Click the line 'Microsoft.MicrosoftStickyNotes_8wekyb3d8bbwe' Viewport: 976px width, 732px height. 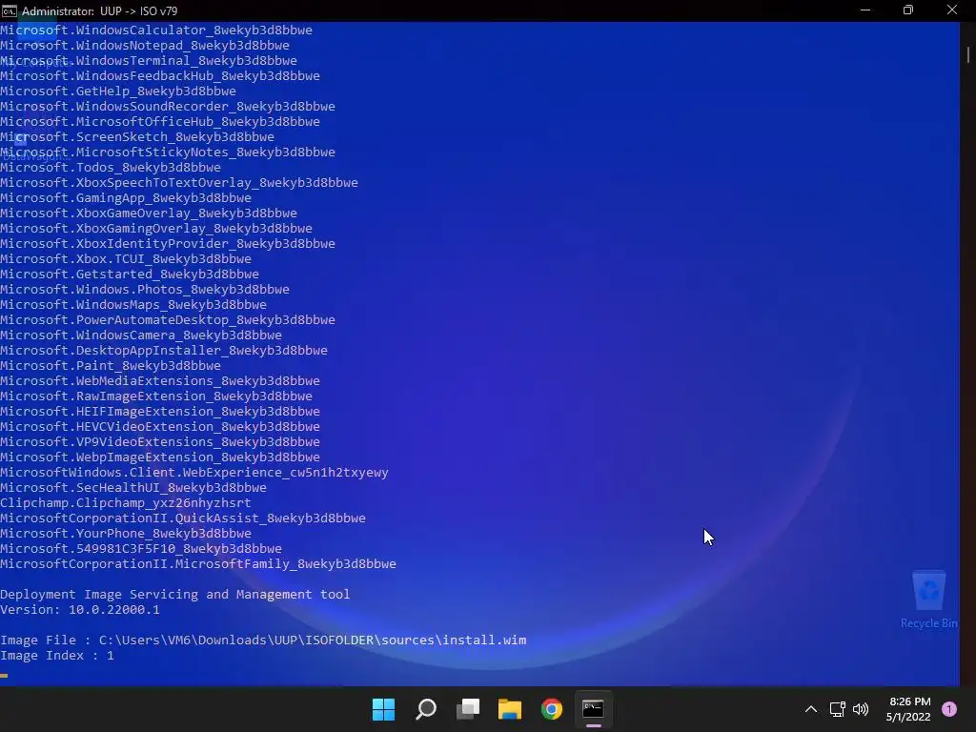pyautogui.click(x=168, y=152)
